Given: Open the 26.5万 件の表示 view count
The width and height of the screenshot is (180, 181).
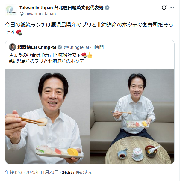Looking at the screenshot, I should [x=77, y=172].
